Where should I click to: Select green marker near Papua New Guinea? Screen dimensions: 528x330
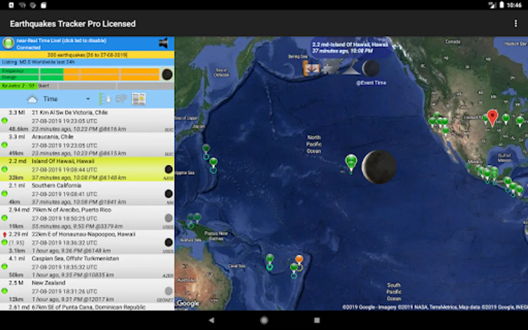pyautogui.click(x=197, y=218)
